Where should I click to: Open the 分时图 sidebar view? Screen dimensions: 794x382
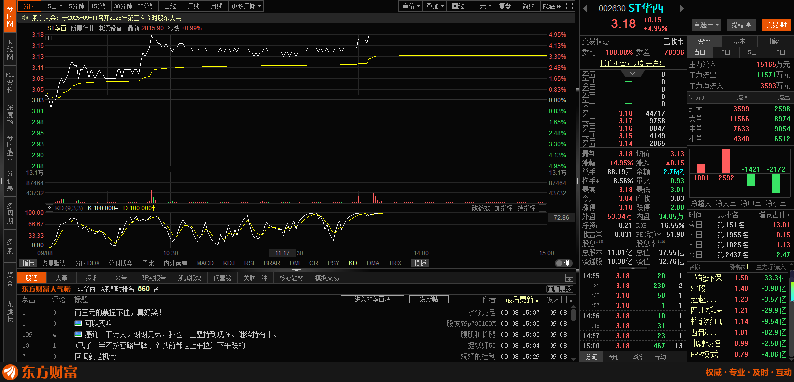tap(10, 16)
